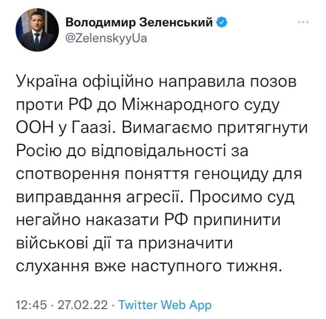This screenshot has width=326, height=319.
Task: Click the 12:45 timestamp
Action: click(x=32, y=305)
